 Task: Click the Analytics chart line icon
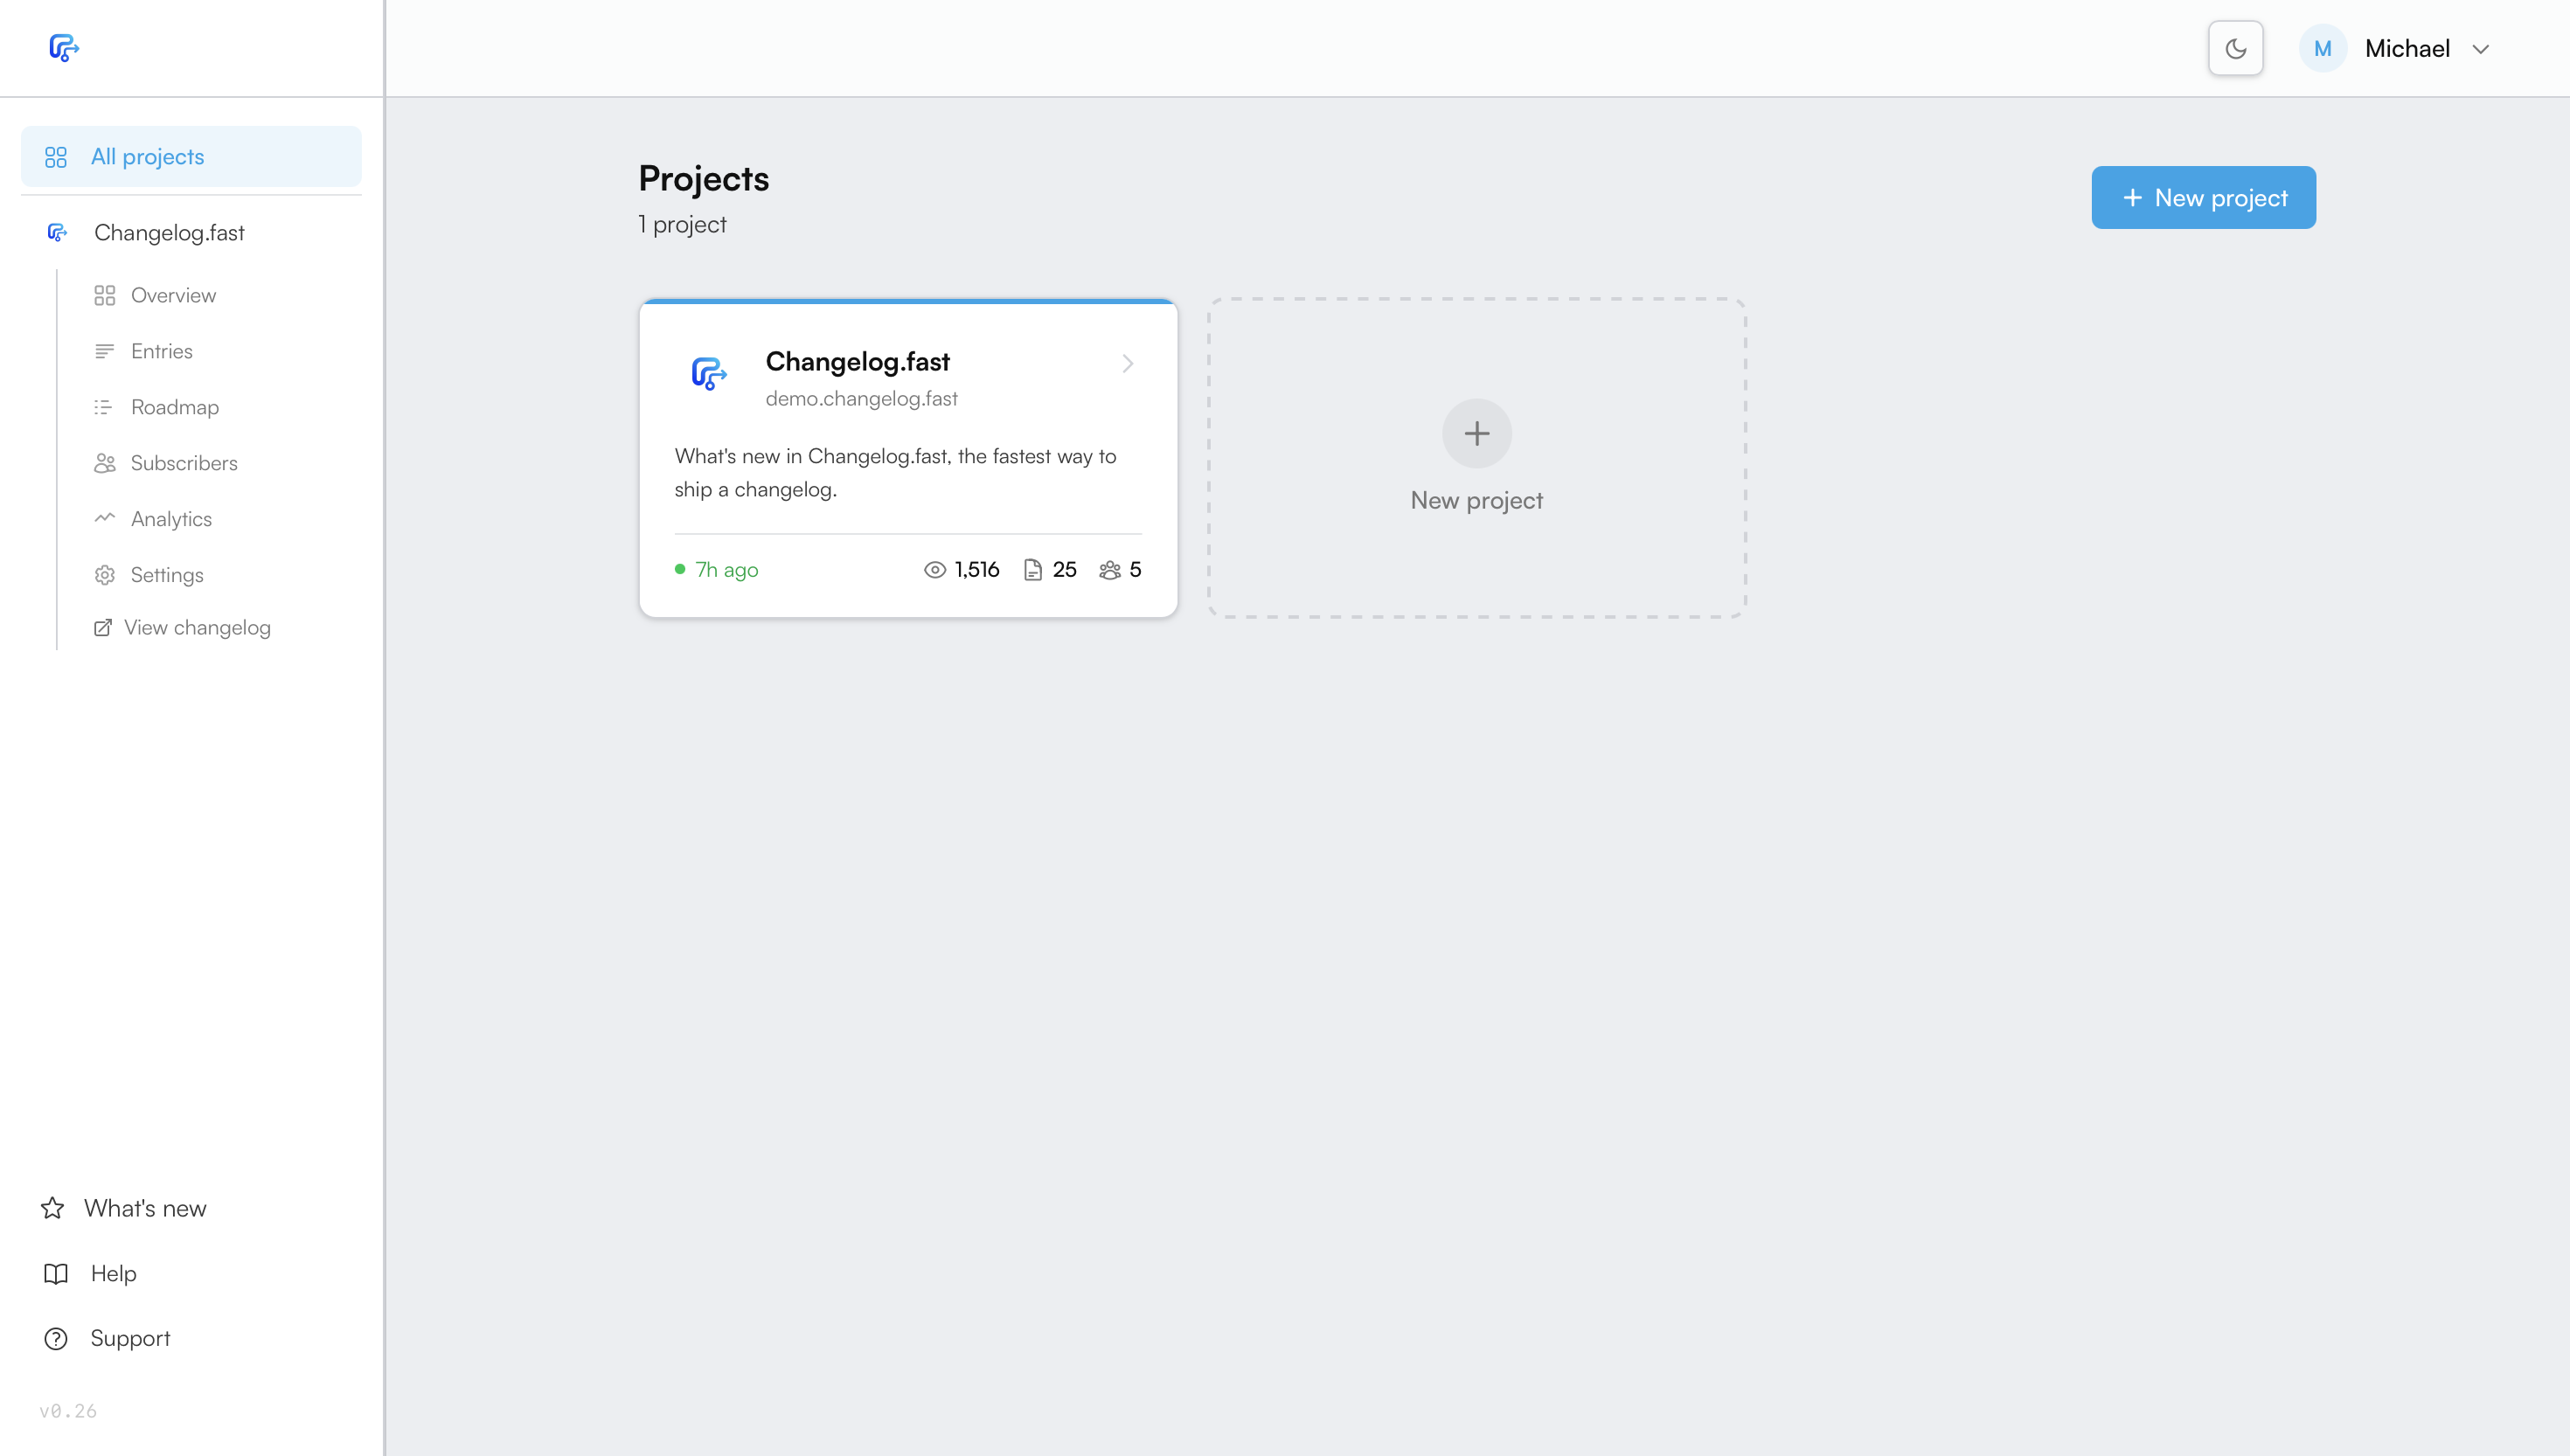(104, 518)
